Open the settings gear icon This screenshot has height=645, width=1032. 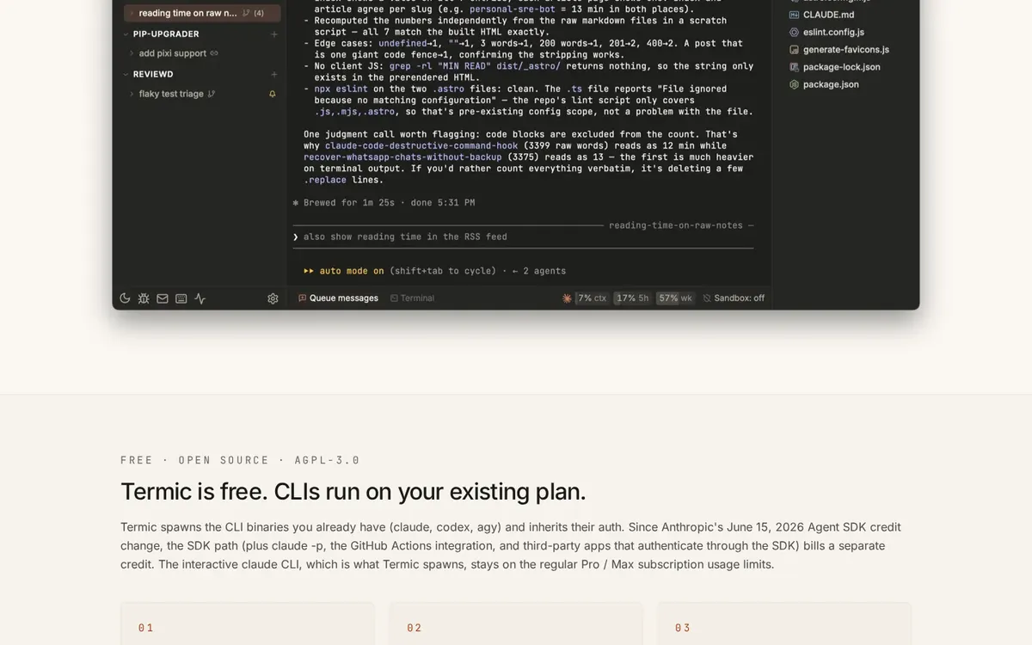[273, 298]
